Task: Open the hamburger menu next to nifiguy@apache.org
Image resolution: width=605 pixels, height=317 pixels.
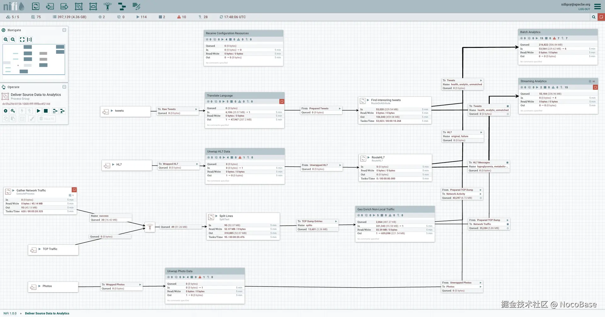Action: [x=598, y=6]
